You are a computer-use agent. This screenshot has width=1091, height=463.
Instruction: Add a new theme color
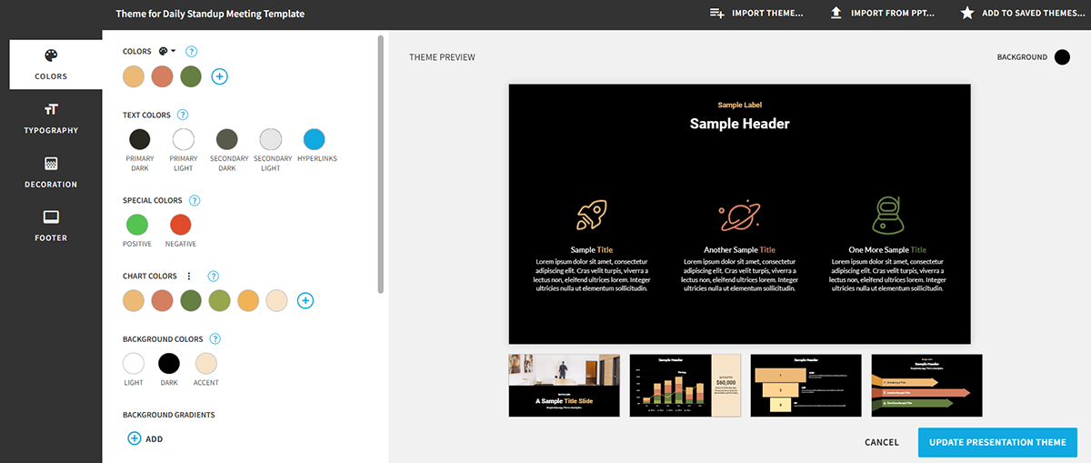tap(219, 76)
